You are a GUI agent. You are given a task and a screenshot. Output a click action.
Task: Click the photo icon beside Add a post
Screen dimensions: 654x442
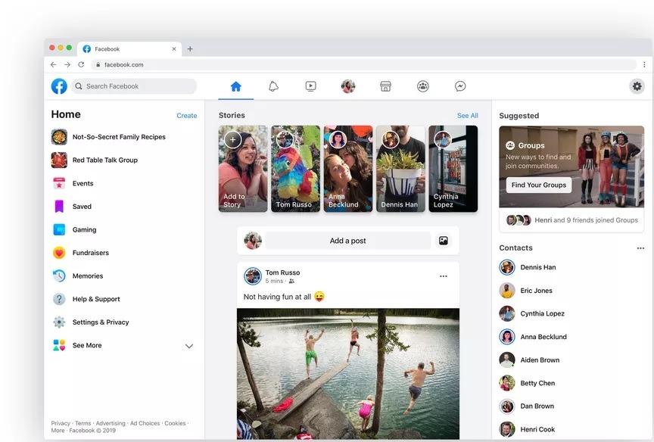point(444,241)
